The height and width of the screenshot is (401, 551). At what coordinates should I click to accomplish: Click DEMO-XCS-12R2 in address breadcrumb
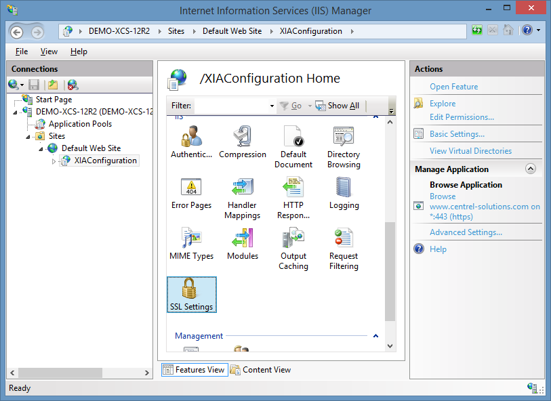119,31
